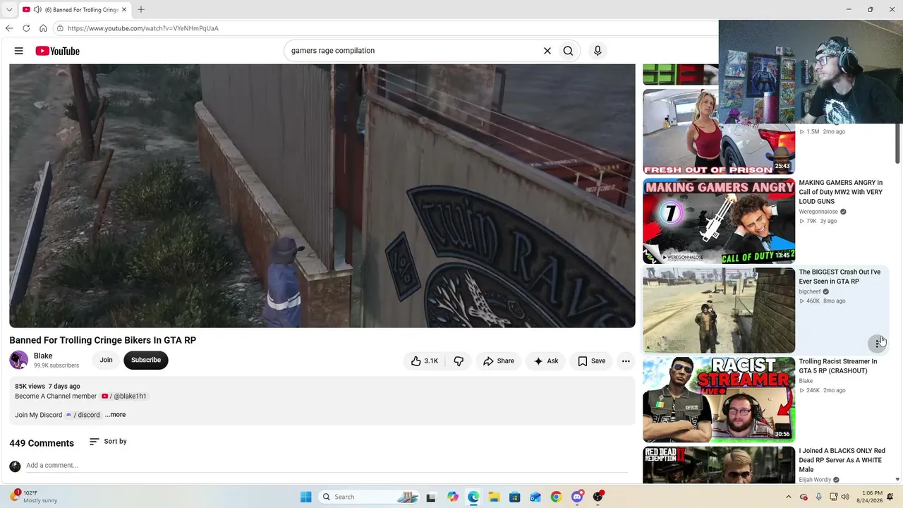Click the video title heading text
The width and height of the screenshot is (903, 508).
(103, 340)
